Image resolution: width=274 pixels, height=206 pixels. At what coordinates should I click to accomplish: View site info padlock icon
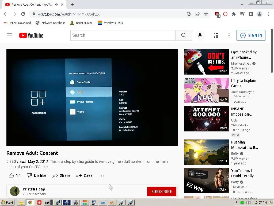34,14
